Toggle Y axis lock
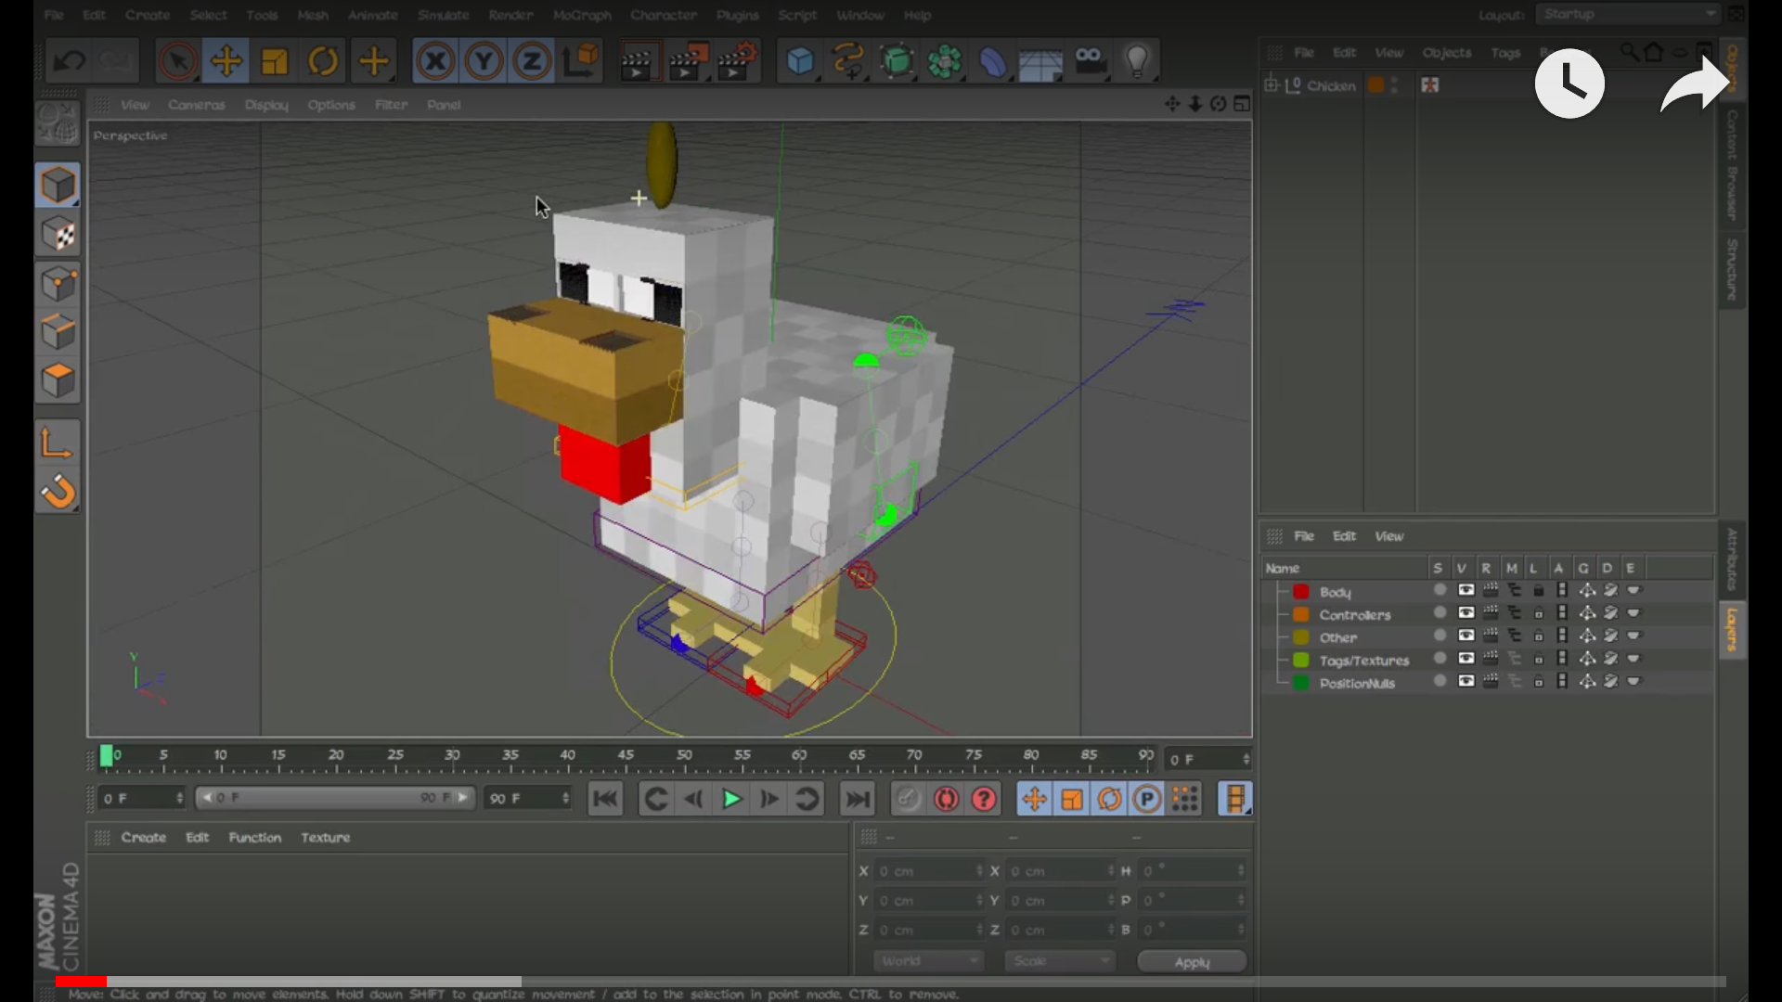This screenshot has height=1002, width=1782. (x=484, y=62)
